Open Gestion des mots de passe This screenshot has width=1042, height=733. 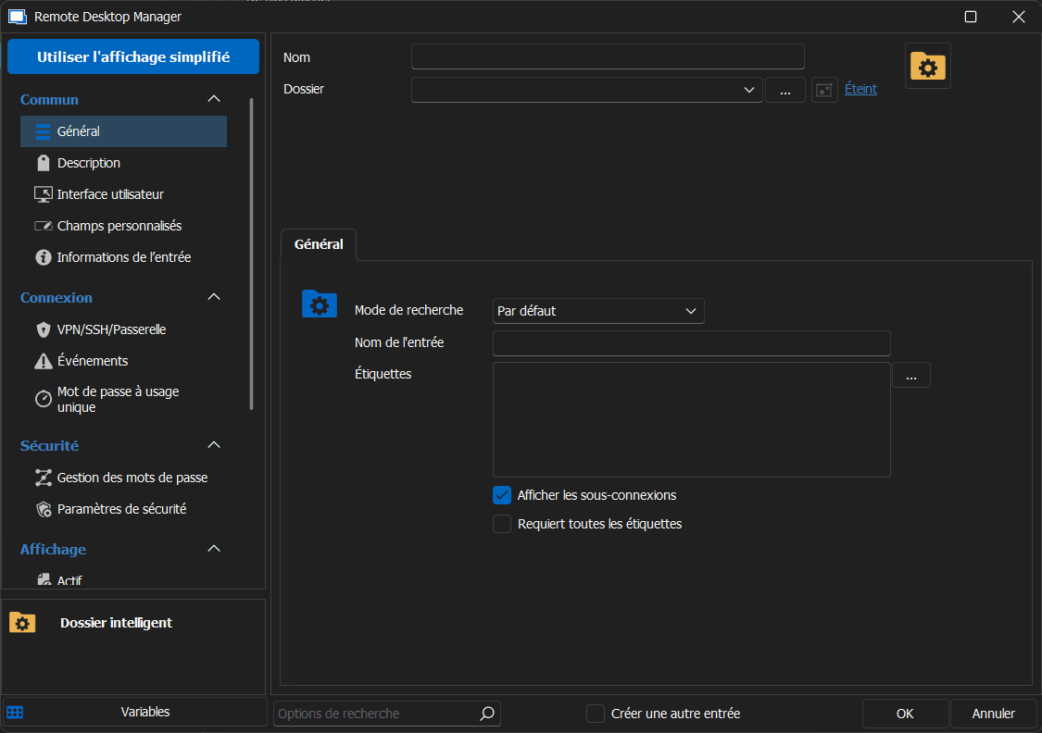(132, 478)
